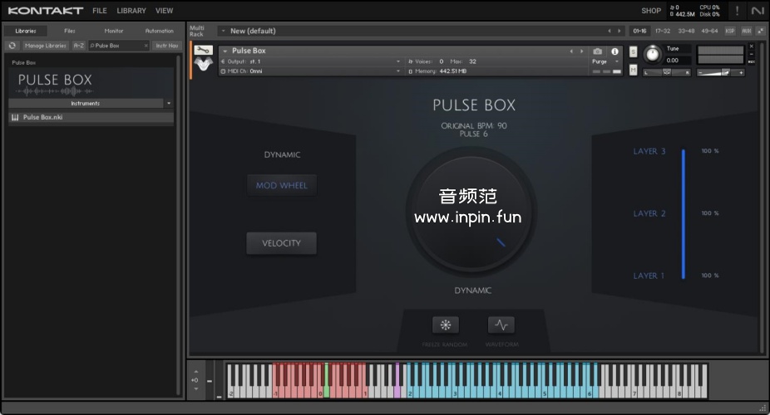Select next multi with right arrow
This screenshot has width=770, height=415.
click(x=619, y=31)
